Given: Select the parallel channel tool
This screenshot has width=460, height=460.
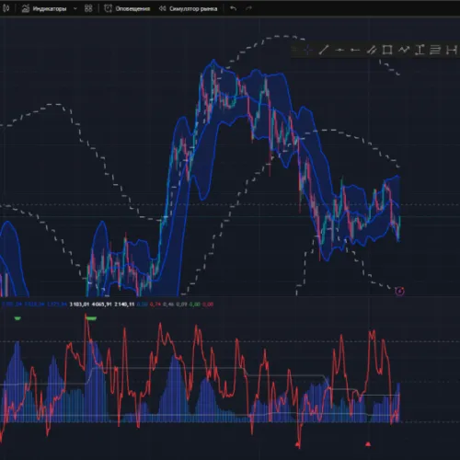Looking at the screenshot, I should coord(372,50).
